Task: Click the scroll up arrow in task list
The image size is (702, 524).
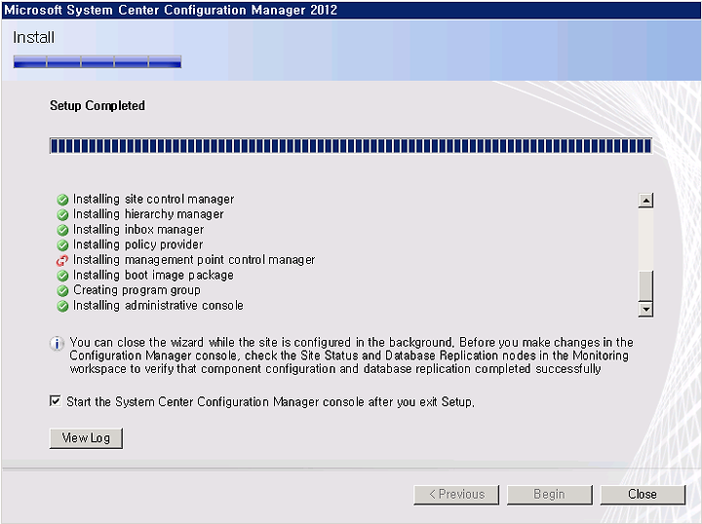Action: click(x=645, y=201)
